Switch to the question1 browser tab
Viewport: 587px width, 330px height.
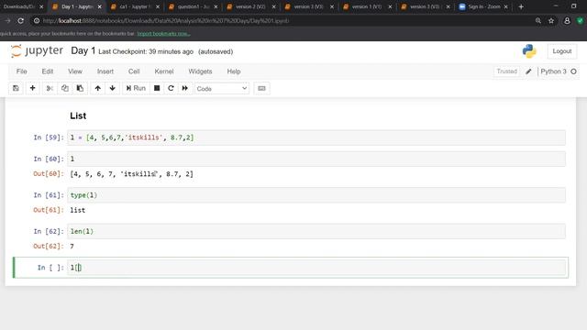[x=193, y=6]
